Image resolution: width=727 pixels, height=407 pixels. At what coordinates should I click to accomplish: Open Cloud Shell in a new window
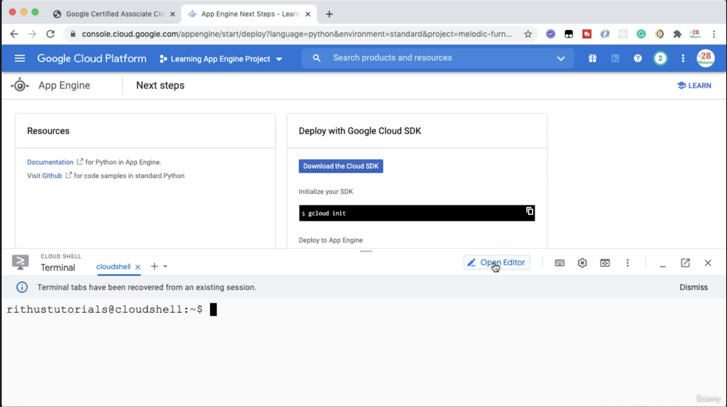[x=685, y=263]
